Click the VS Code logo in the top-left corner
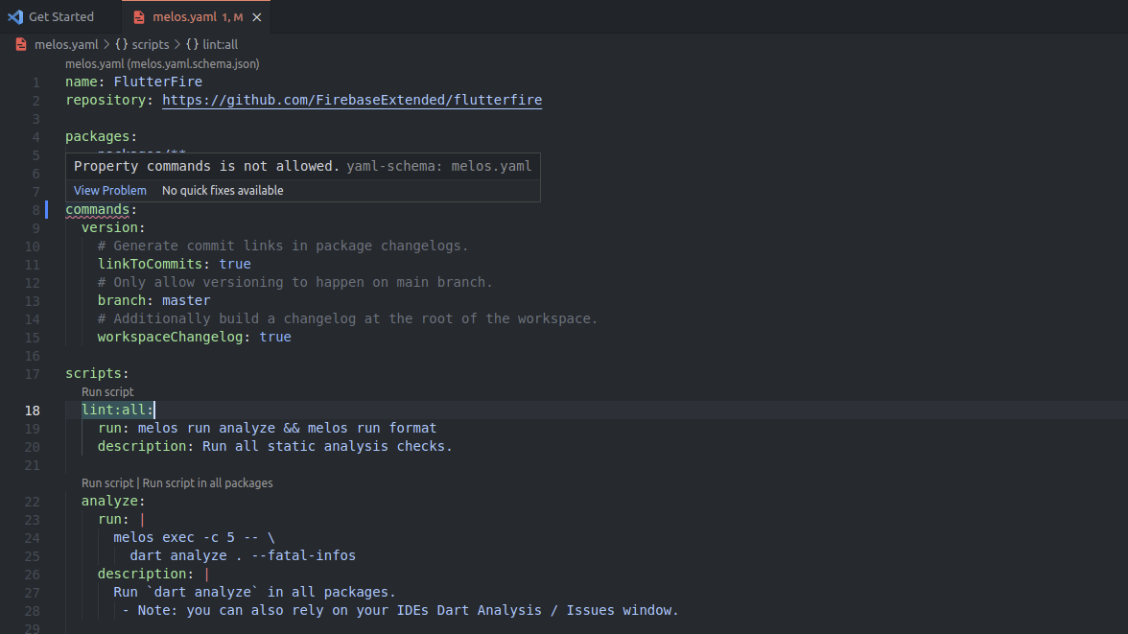Screen dimensions: 1128x634 point(14,16)
